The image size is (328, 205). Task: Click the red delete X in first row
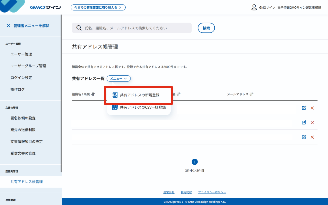[x=312, y=108]
